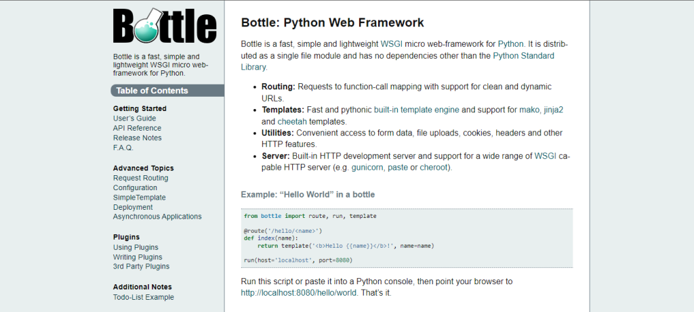Open 3rd Party Plugins list
694x312 pixels.
tap(140, 267)
